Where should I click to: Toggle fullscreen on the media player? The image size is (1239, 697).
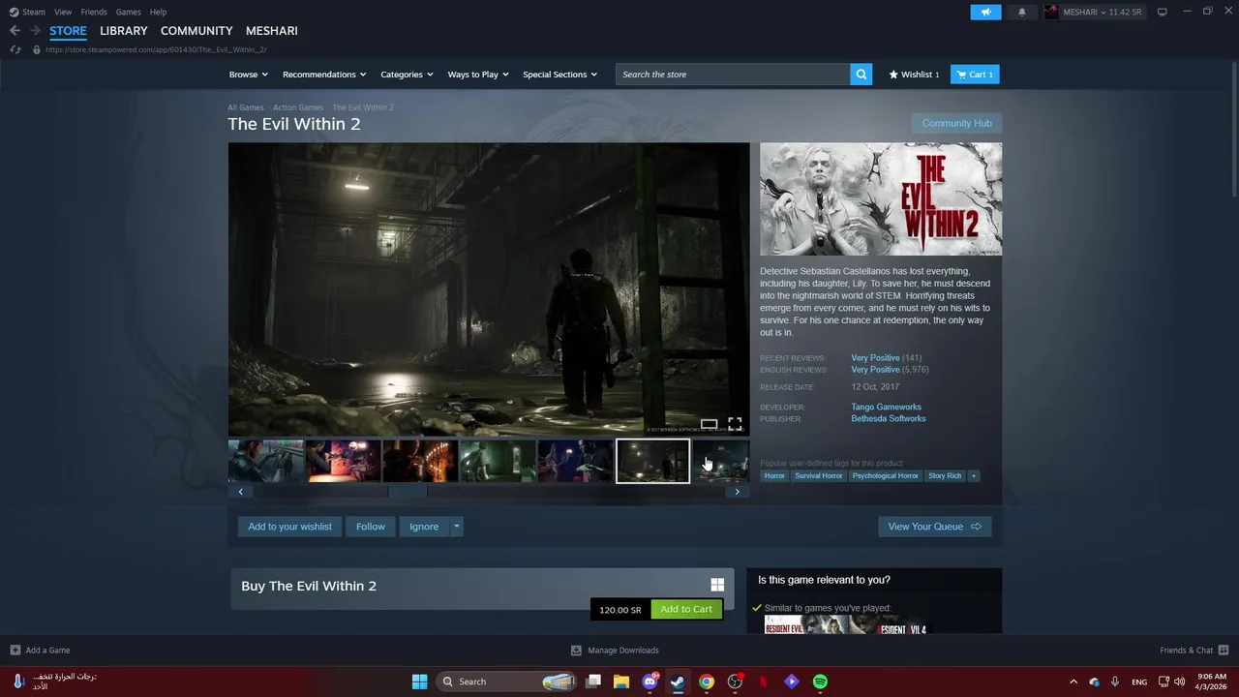coord(735,424)
